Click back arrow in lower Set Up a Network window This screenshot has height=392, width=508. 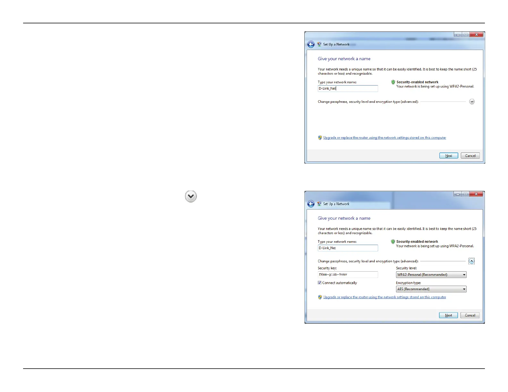point(311,204)
